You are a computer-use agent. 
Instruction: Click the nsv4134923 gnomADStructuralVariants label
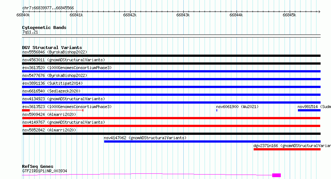pos(64,99)
